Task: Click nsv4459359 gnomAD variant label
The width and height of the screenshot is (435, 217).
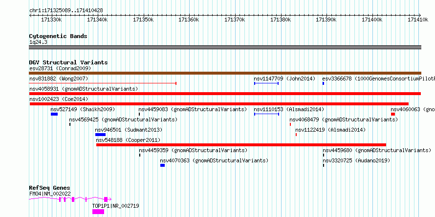Action: click(193, 150)
